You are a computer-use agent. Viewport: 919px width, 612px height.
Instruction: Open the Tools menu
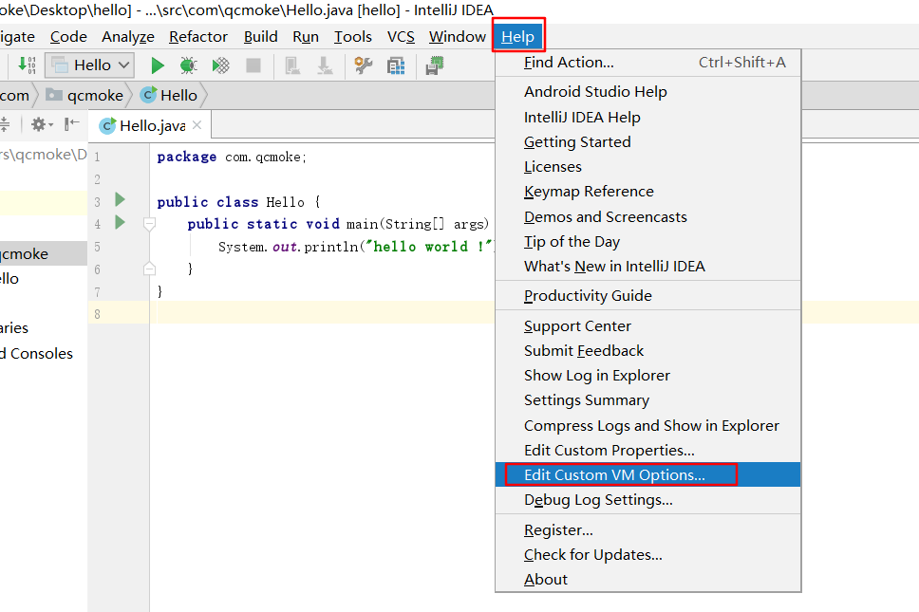353,36
